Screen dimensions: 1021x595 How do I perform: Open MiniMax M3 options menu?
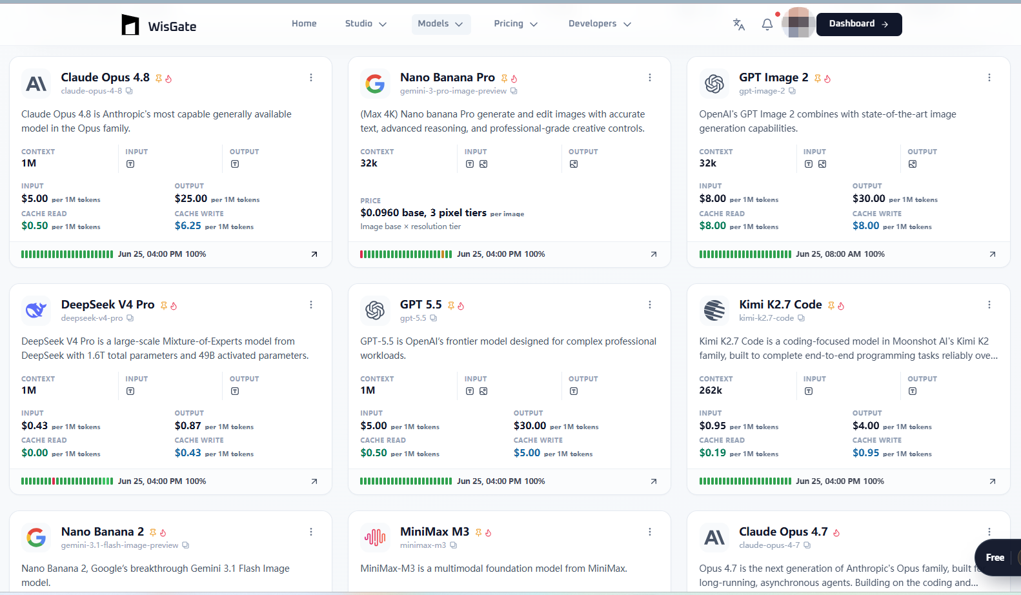(650, 532)
